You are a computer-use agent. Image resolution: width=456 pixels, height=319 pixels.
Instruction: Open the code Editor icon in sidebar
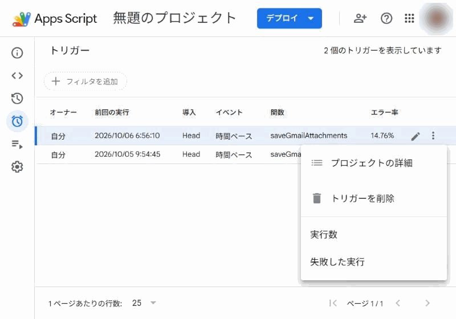click(17, 76)
